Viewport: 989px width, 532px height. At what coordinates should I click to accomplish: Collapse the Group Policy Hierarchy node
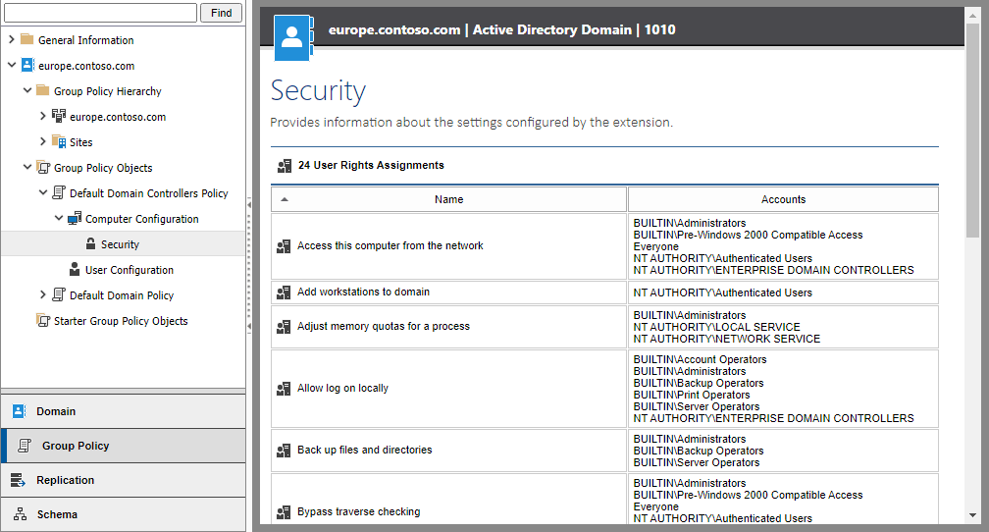point(27,91)
